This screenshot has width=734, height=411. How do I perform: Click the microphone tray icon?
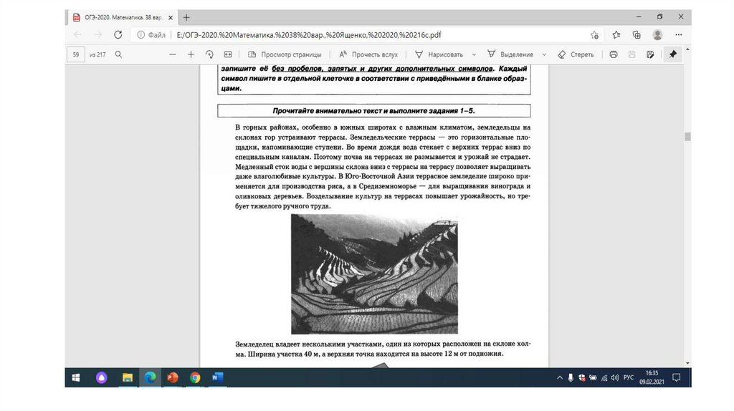[x=571, y=378]
